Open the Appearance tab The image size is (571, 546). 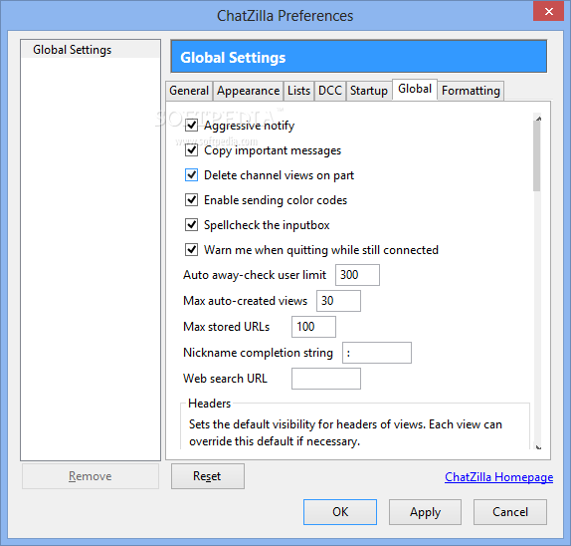248,91
